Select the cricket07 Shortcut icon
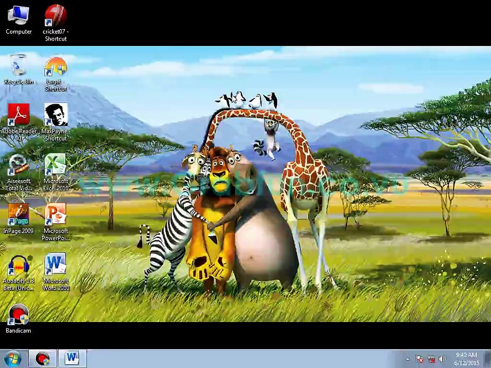This screenshot has width=491, height=368. 56,23
